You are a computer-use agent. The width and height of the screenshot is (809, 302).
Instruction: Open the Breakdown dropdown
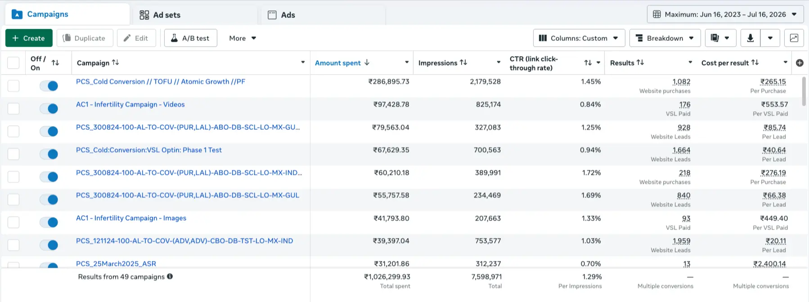coord(665,38)
